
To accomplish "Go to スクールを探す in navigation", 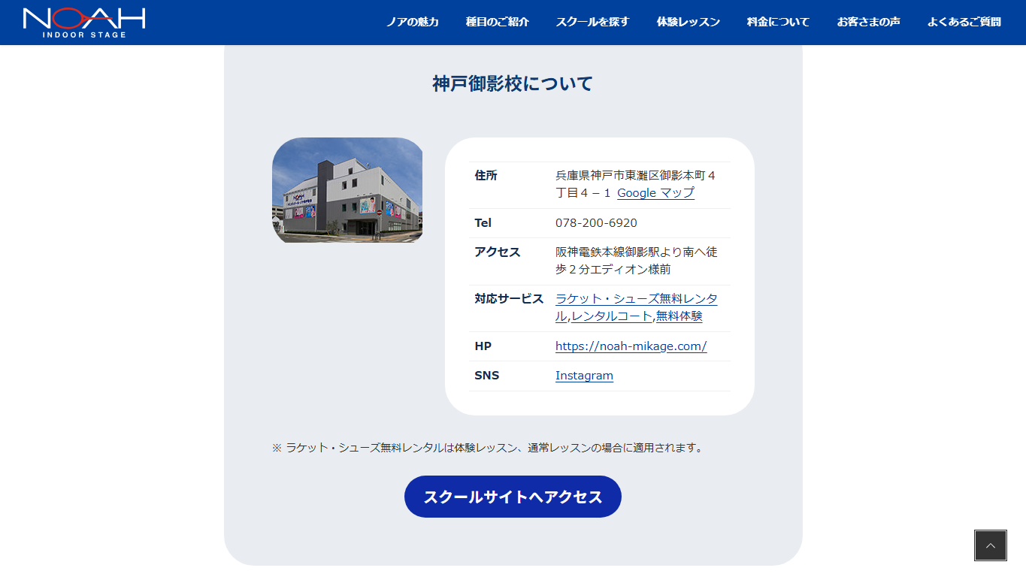I will (593, 22).
